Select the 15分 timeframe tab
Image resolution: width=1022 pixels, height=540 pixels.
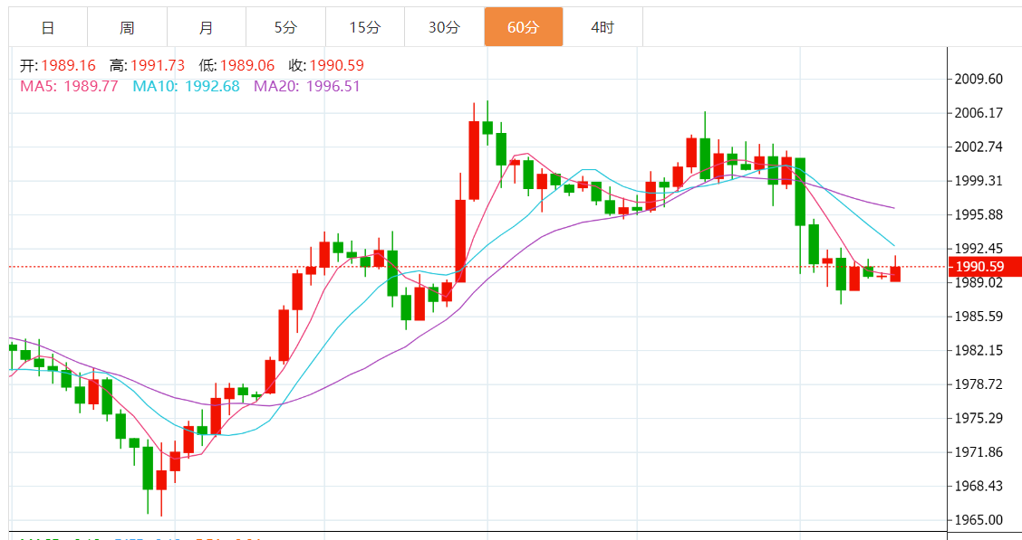pos(365,27)
